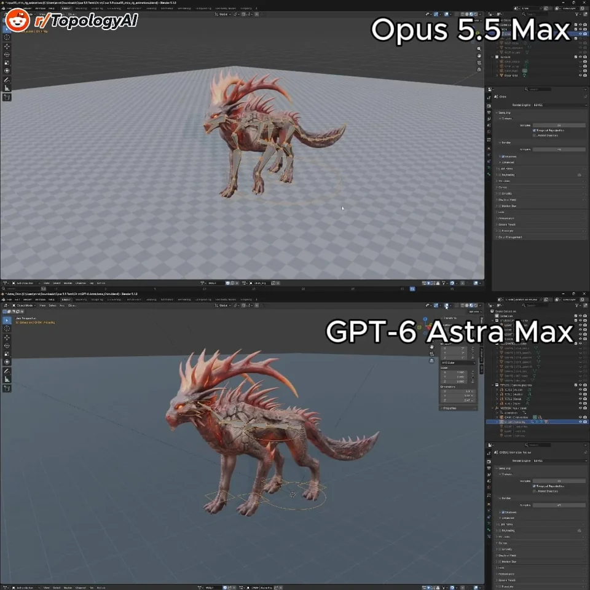Screen dimensions: 590x590
Task: Open XYZ Euler rotation mode dropdown
Action: pyautogui.click(x=458, y=363)
